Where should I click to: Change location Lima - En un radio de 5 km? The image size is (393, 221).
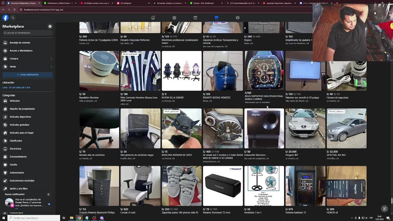[16, 87]
